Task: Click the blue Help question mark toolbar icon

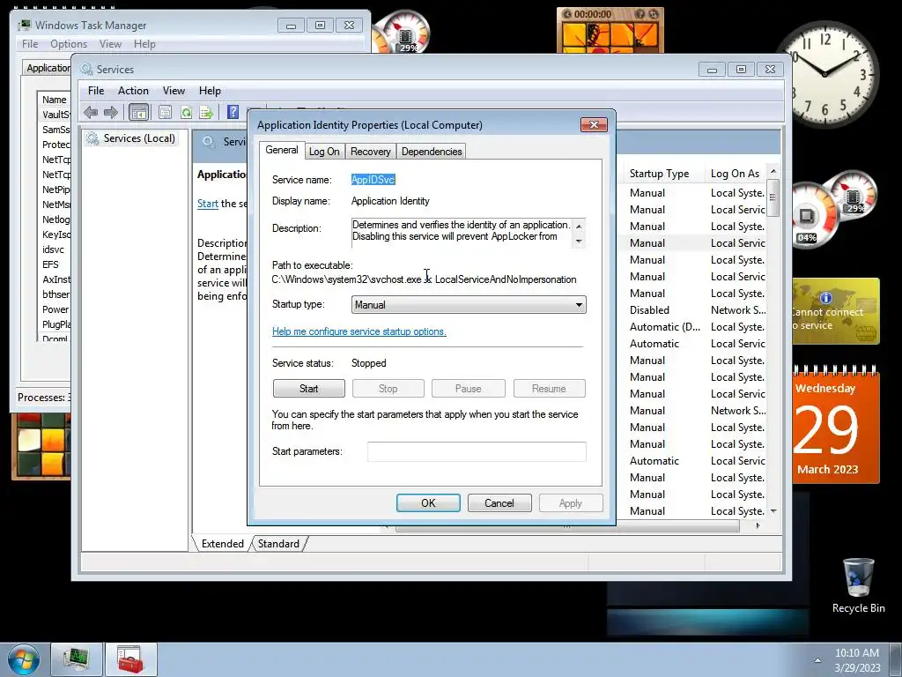Action: [233, 112]
